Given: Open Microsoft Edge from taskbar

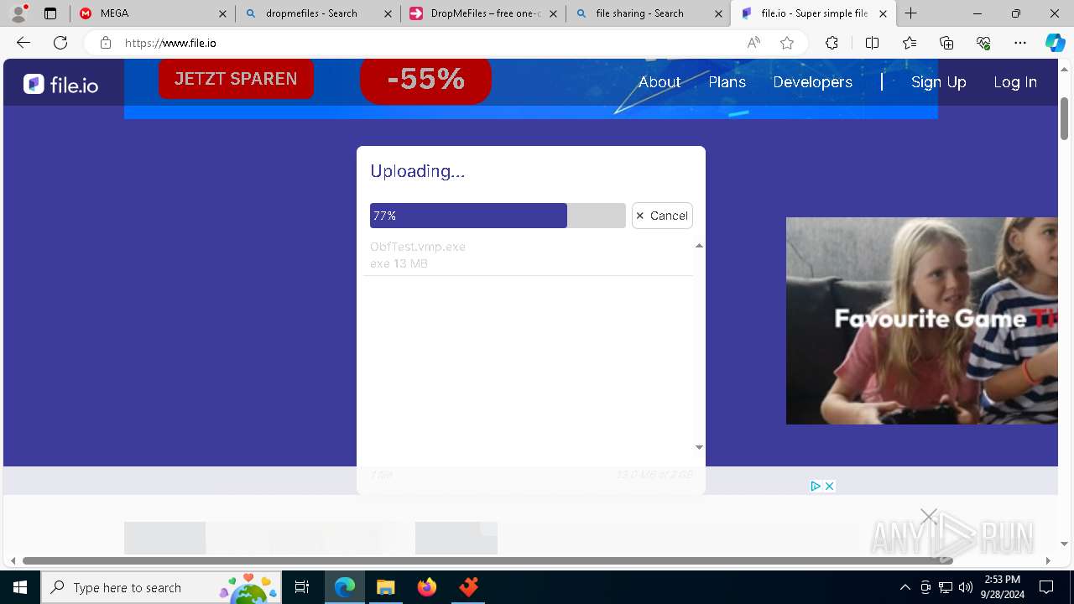Looking at the screenshot, I should click(345, 587).
